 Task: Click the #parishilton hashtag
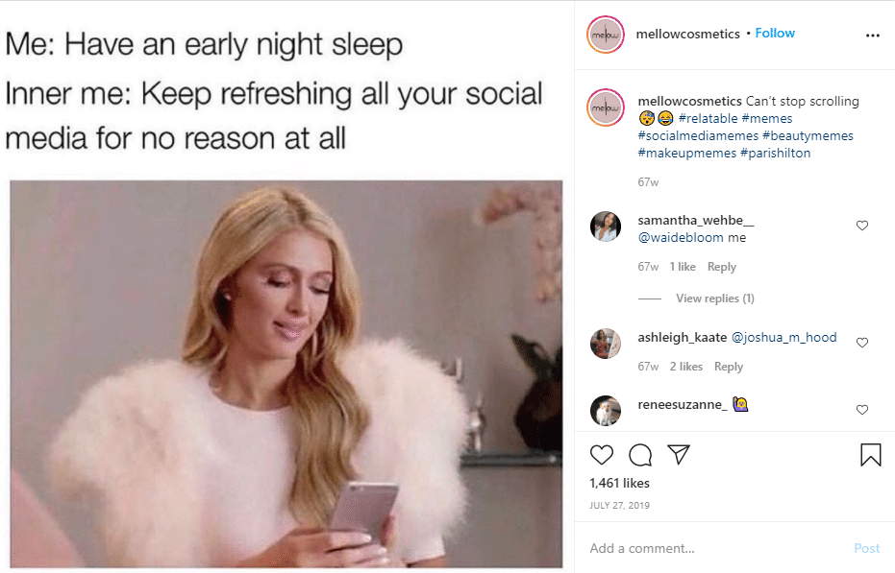(775, 153)
